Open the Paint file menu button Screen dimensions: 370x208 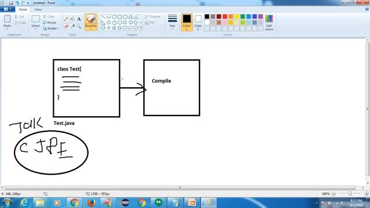point(8,9)
